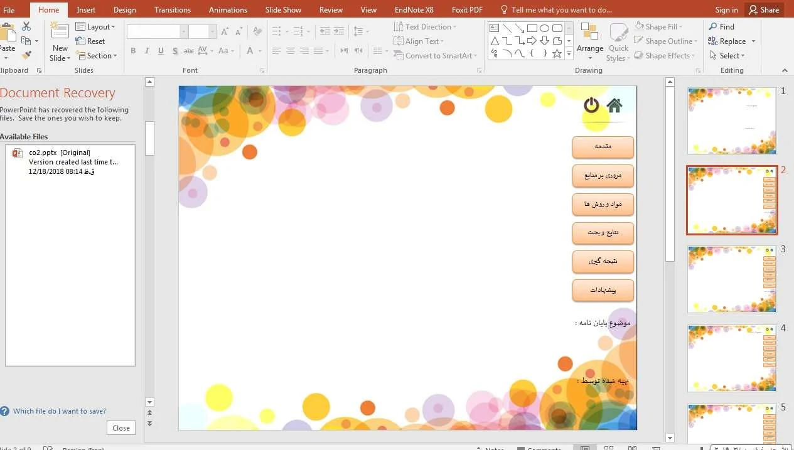Viewport: 794px width, 450px height.
Task: Click the help icon beside 'Which file do I want to save?'
Action: (6, 411)
